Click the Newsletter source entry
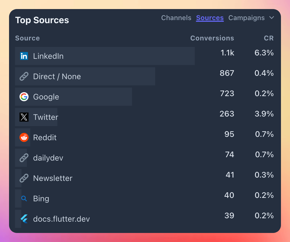 pos(53,178)
